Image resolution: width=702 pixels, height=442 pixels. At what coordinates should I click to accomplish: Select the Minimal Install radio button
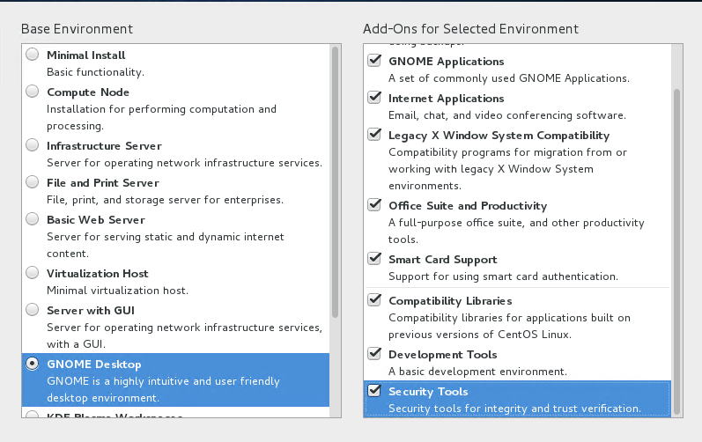pyautogui.click(x=33, y=54)
